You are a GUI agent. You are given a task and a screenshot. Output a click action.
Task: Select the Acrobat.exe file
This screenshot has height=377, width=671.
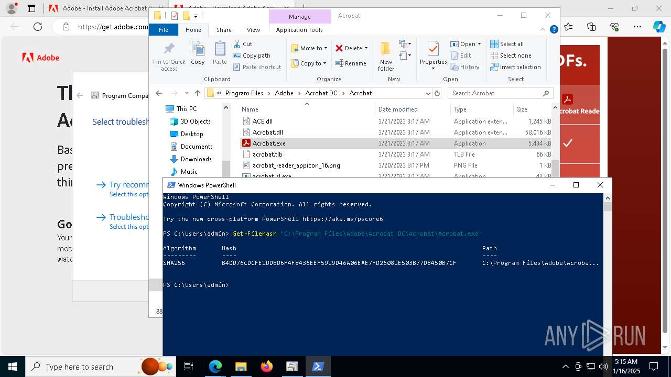397,143
